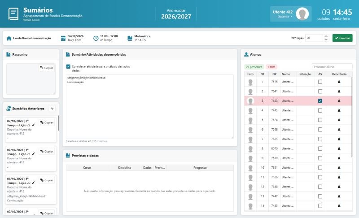Image resolution: width=359 pixels, height=218 pixels.
Task: Sort students by the NT column header
Action: click(263, 74)
